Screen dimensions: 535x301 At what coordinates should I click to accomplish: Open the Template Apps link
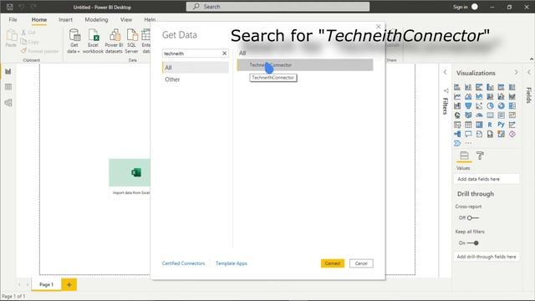pos(232,263)
